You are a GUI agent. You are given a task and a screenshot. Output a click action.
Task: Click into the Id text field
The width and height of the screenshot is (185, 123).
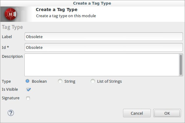point(104,48)
